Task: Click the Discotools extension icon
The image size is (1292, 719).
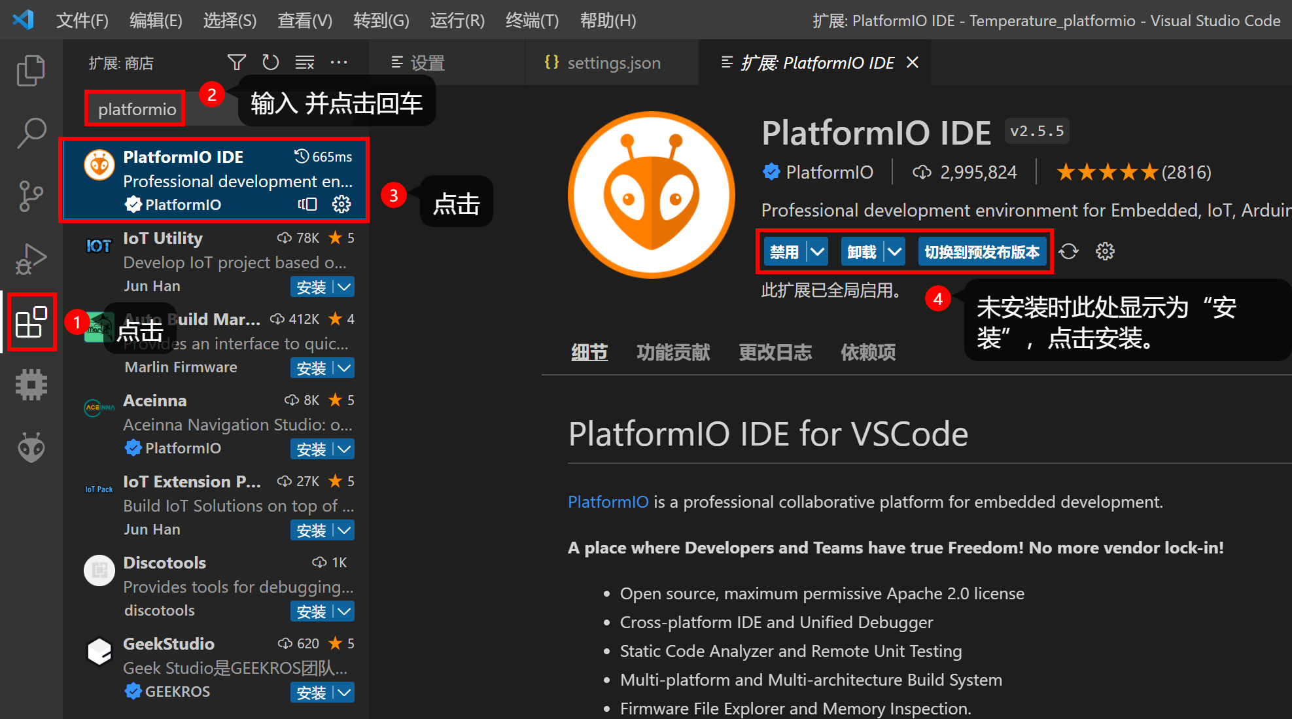Action: [99, 570]
